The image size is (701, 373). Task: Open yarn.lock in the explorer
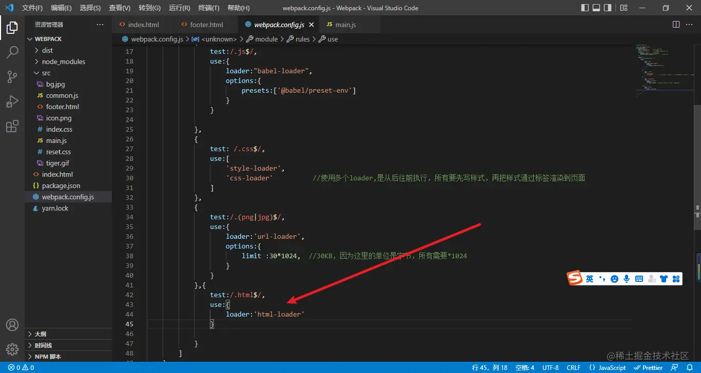(68, 208)
